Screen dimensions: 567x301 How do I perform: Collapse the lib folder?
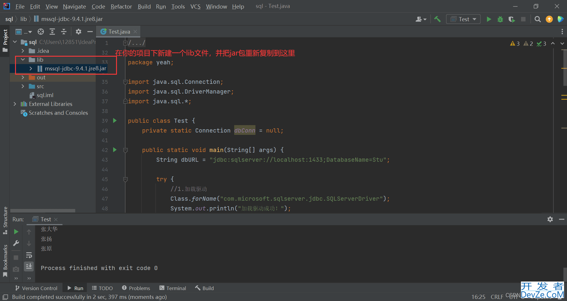(x=23, y=60)
